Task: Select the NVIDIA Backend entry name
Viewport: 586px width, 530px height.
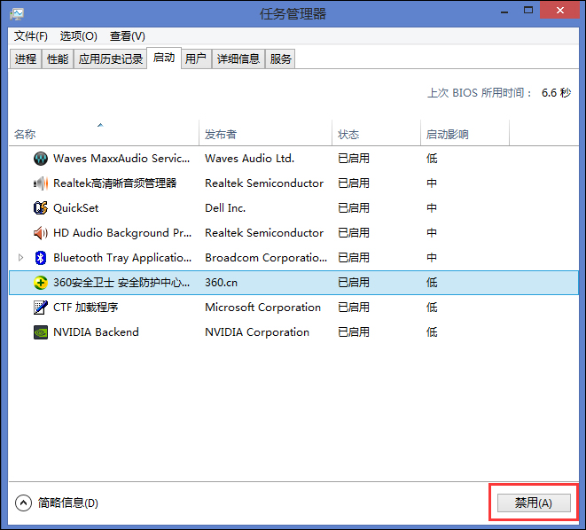Action: click(x=96, y=332)
